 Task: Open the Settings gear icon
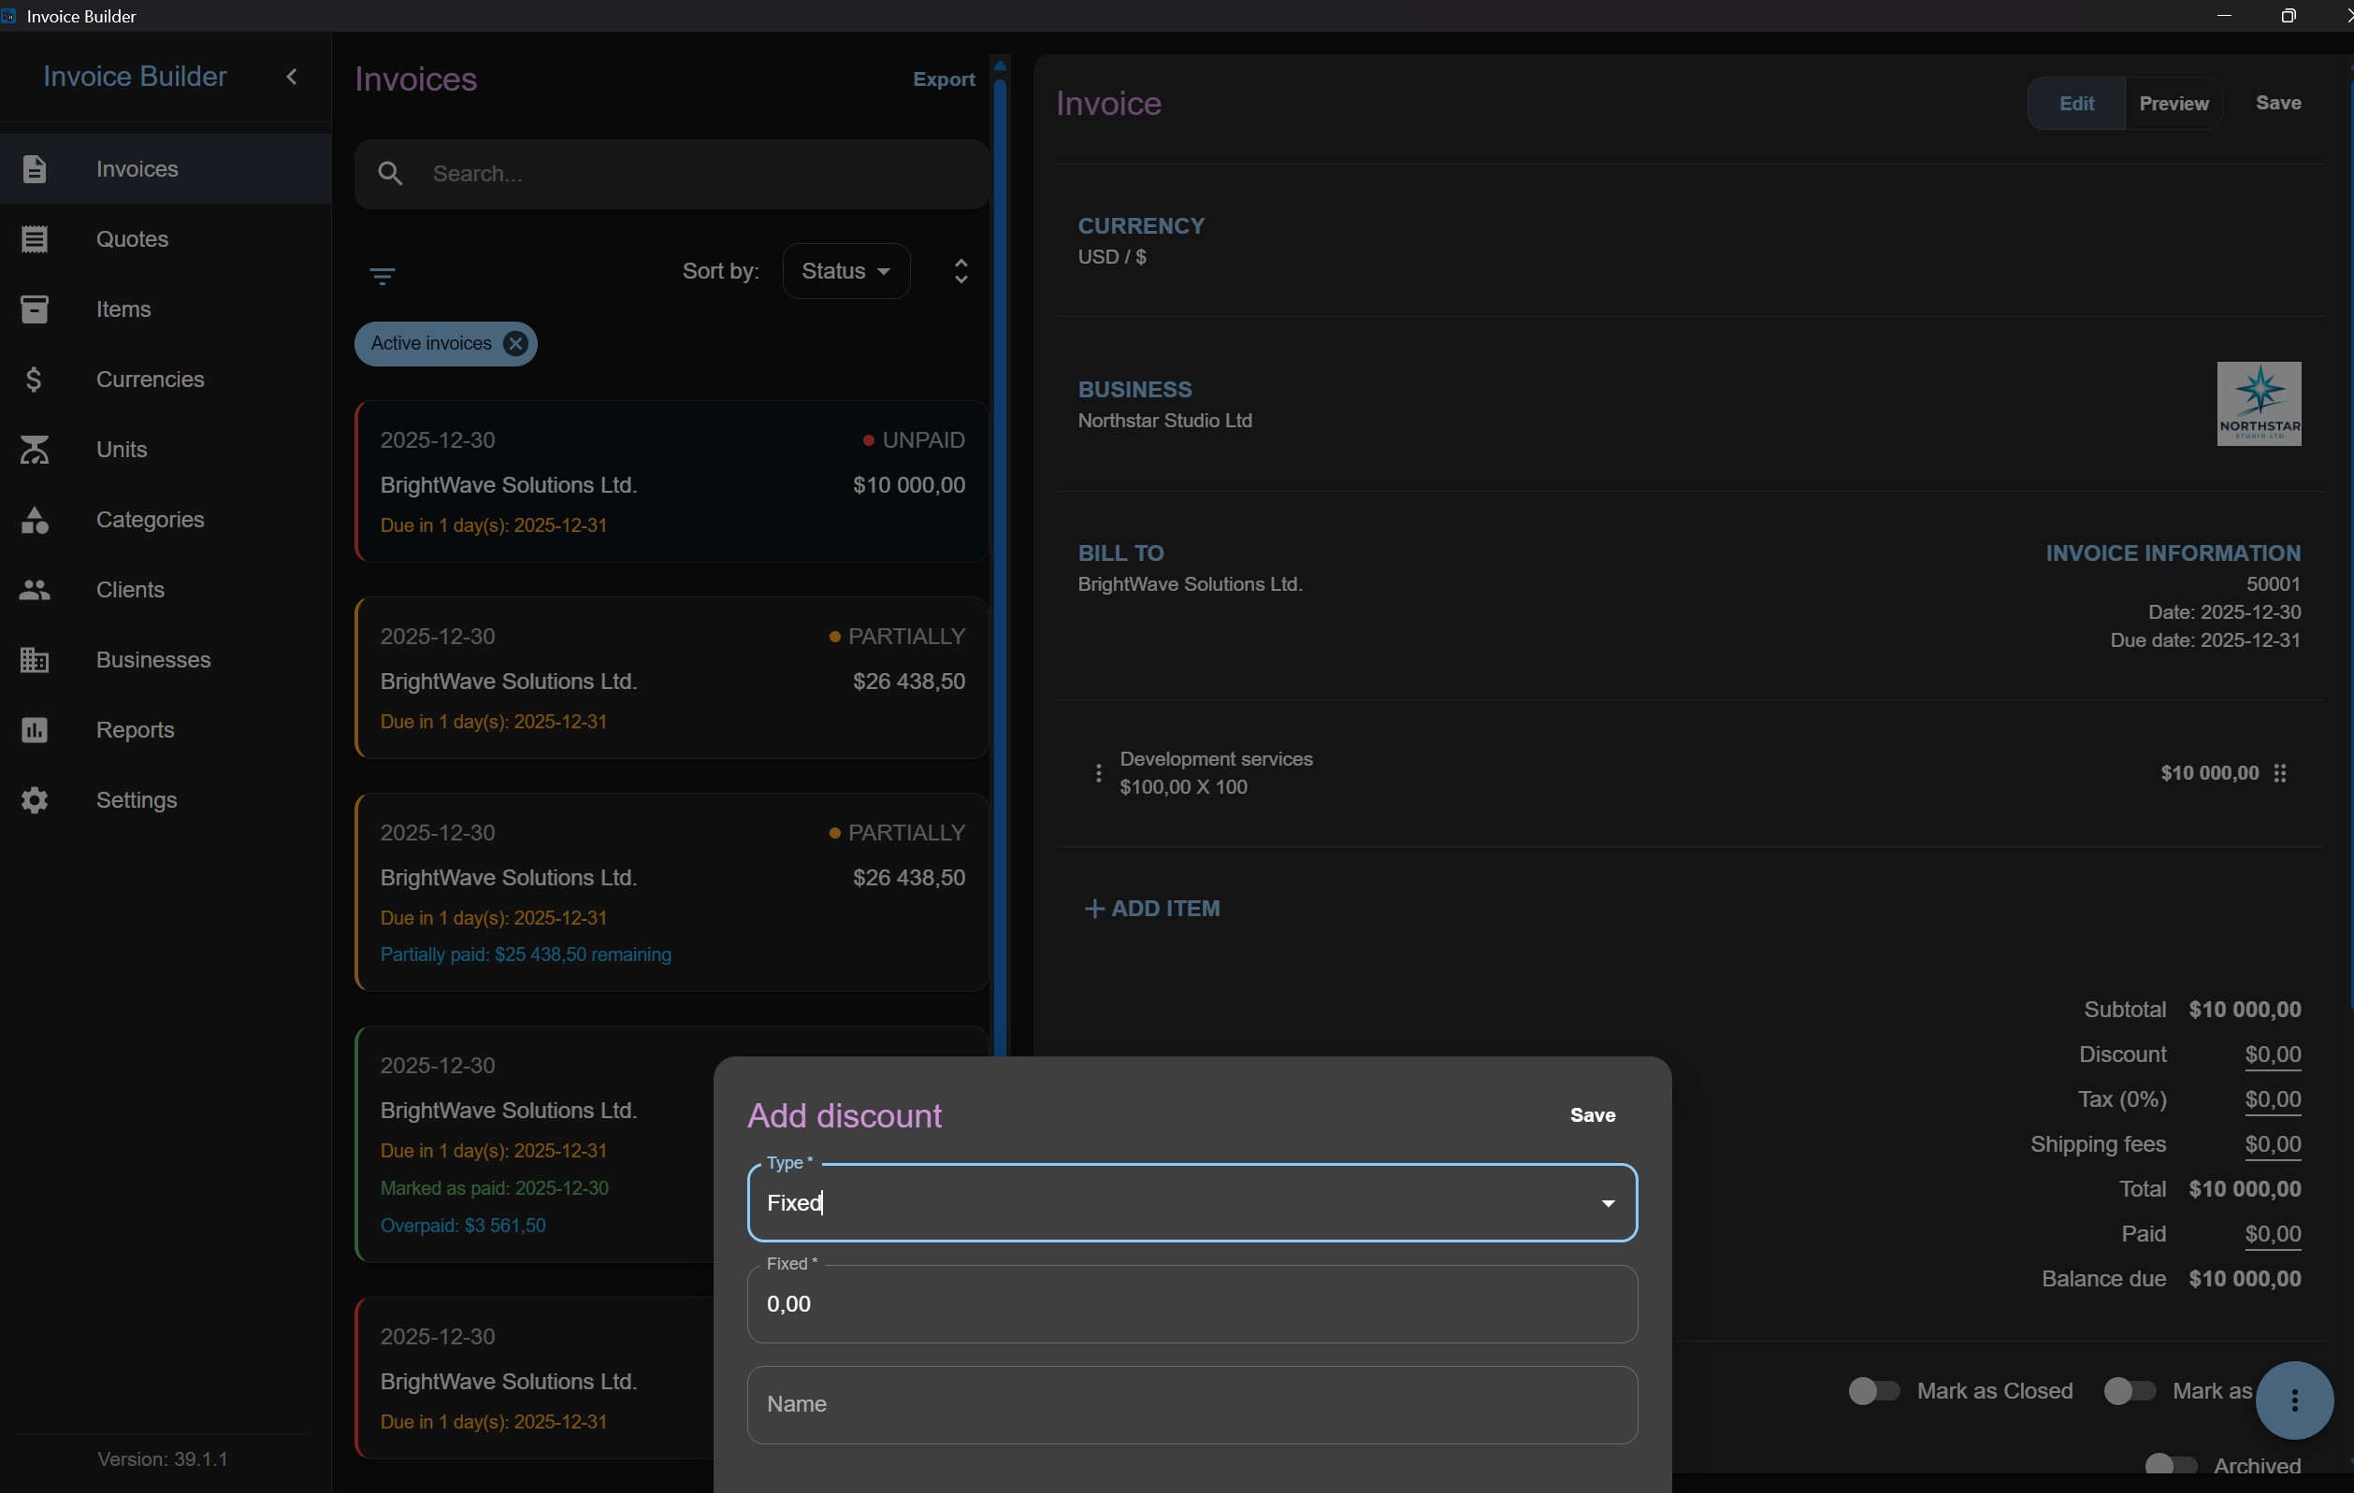click(35, 800)
